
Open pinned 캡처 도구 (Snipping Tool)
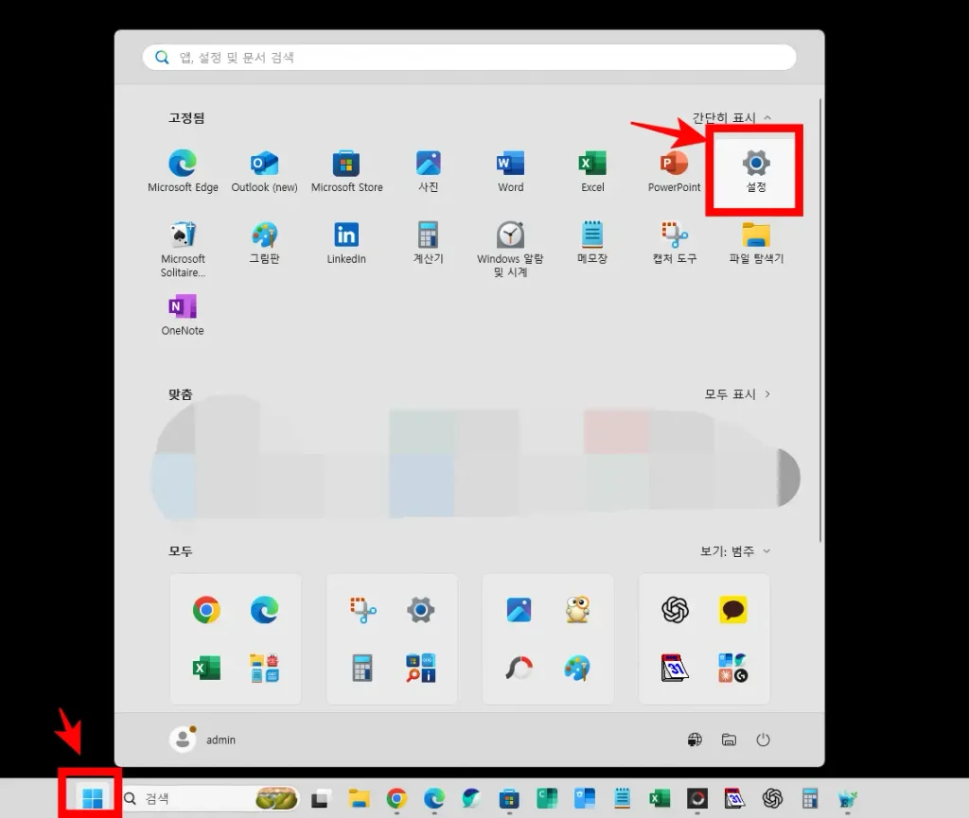(x=674, y=243)
